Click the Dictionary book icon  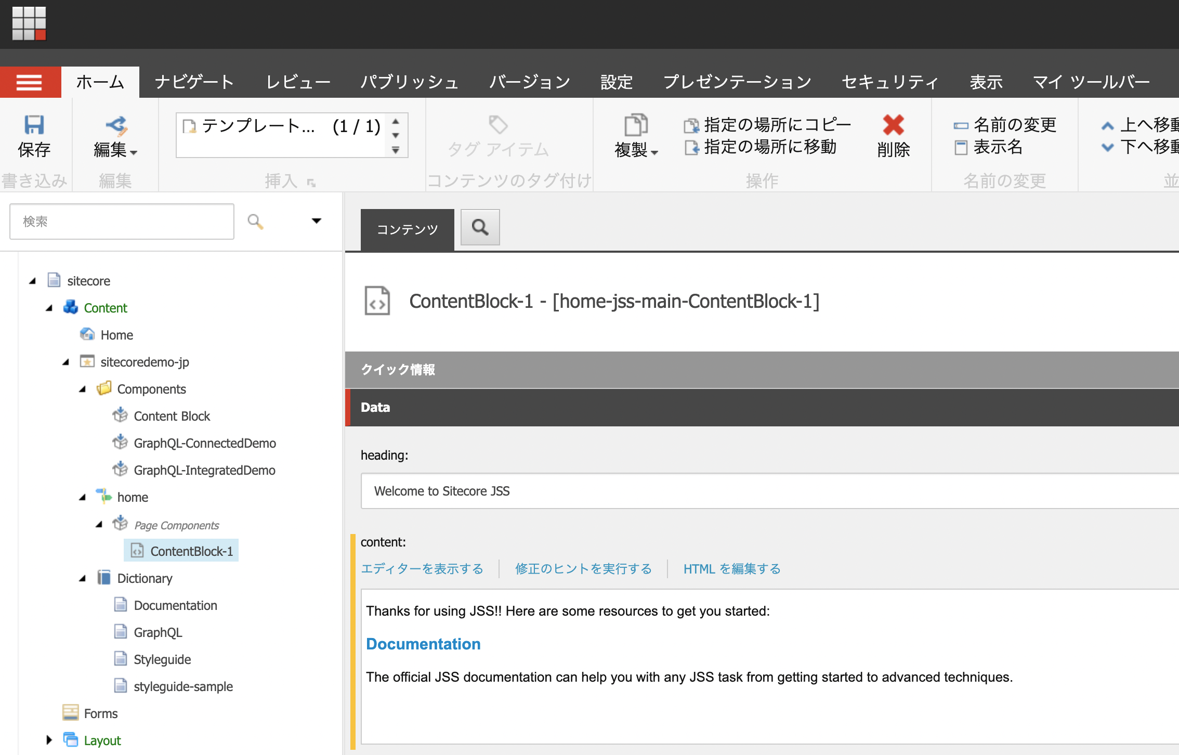pyautogui.click(x=104, y=578)
